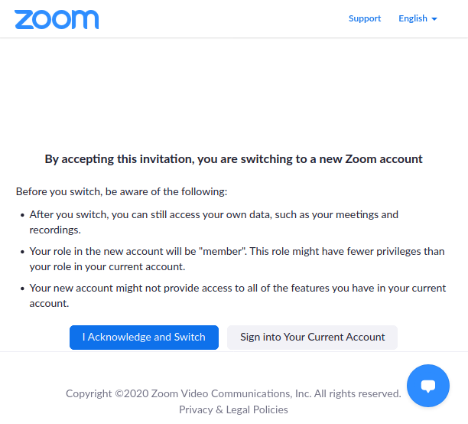
Task: Click the bold invitation heading text
Action: (x=233, y=159)
